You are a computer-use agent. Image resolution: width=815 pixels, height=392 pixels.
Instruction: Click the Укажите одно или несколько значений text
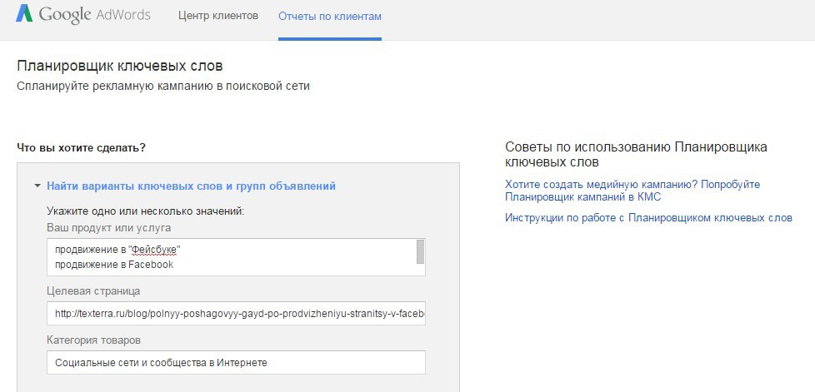145,211
